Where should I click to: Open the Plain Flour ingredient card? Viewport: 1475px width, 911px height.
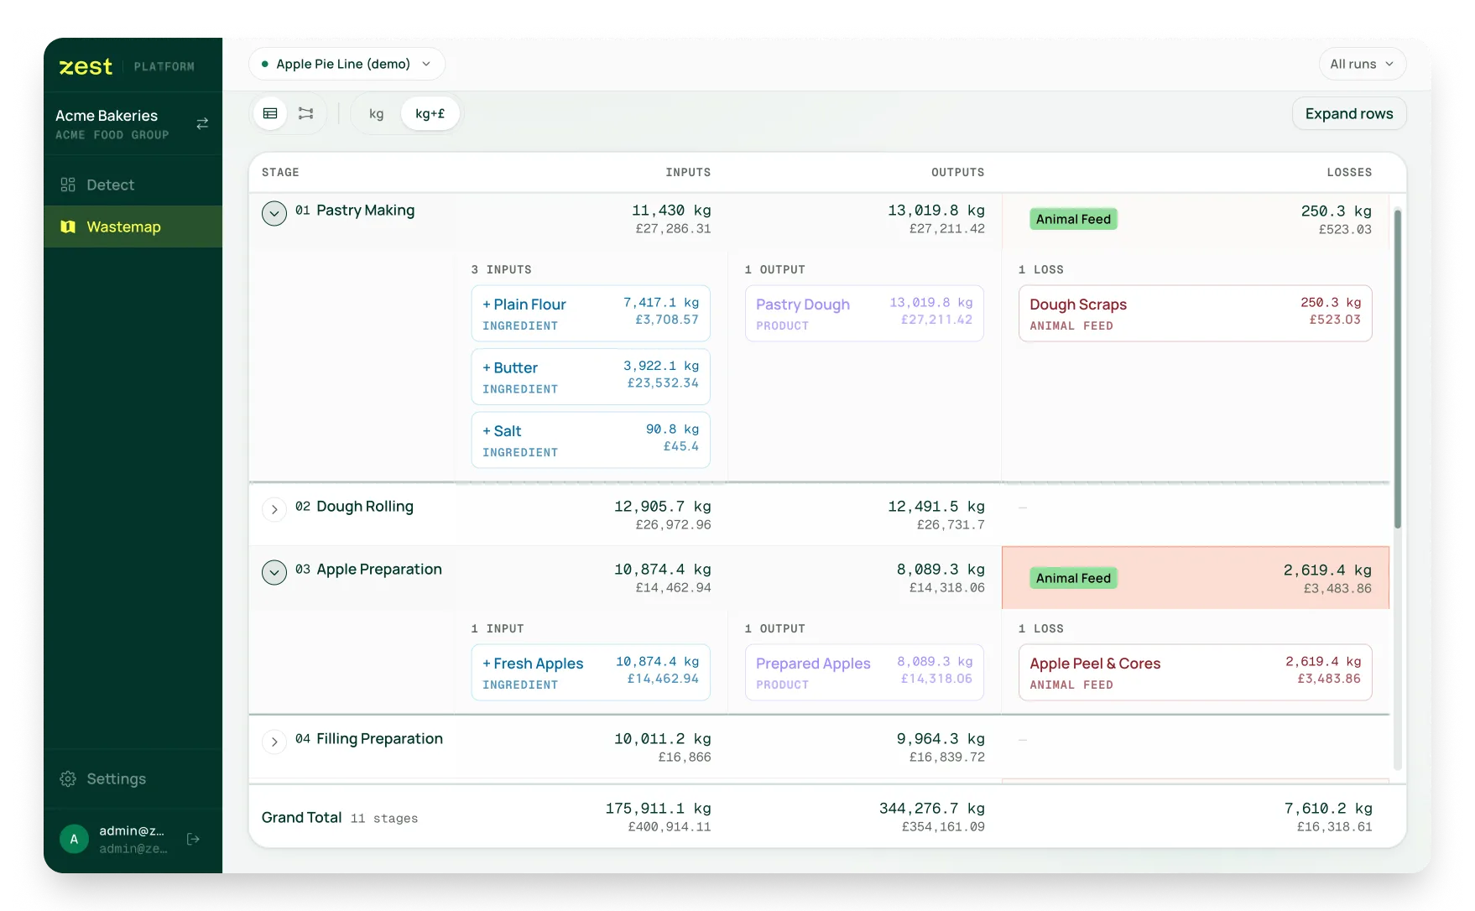[x=591, y=313]
